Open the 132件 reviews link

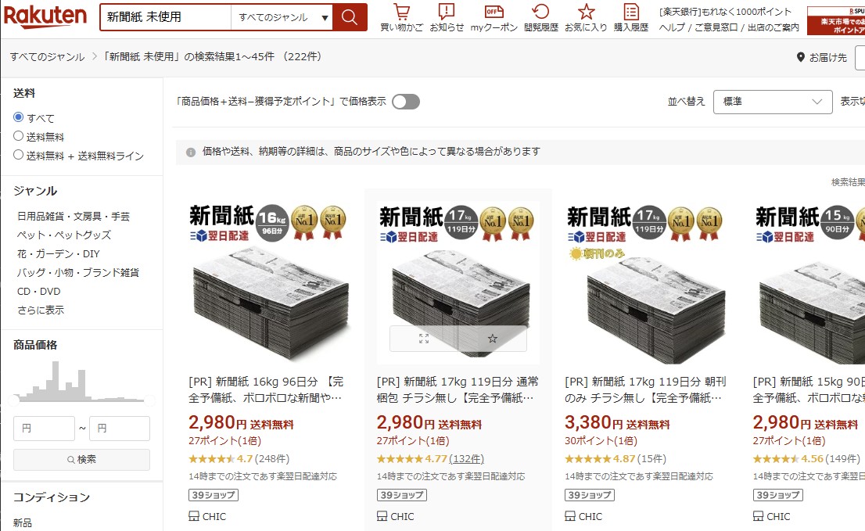467,459
